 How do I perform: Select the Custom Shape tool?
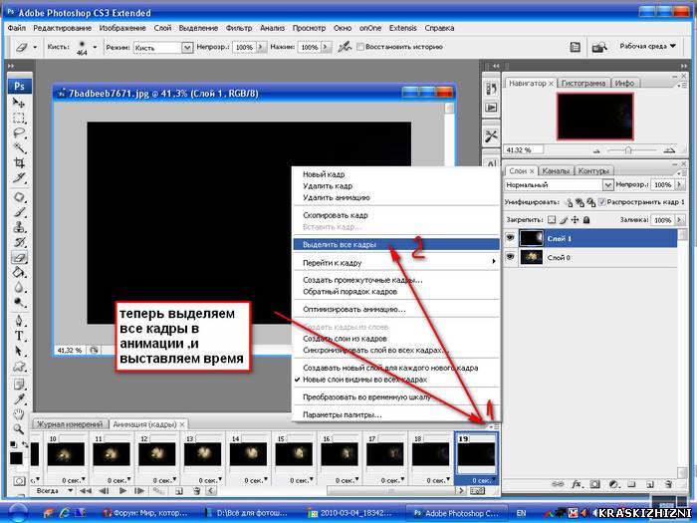[19, 367]
